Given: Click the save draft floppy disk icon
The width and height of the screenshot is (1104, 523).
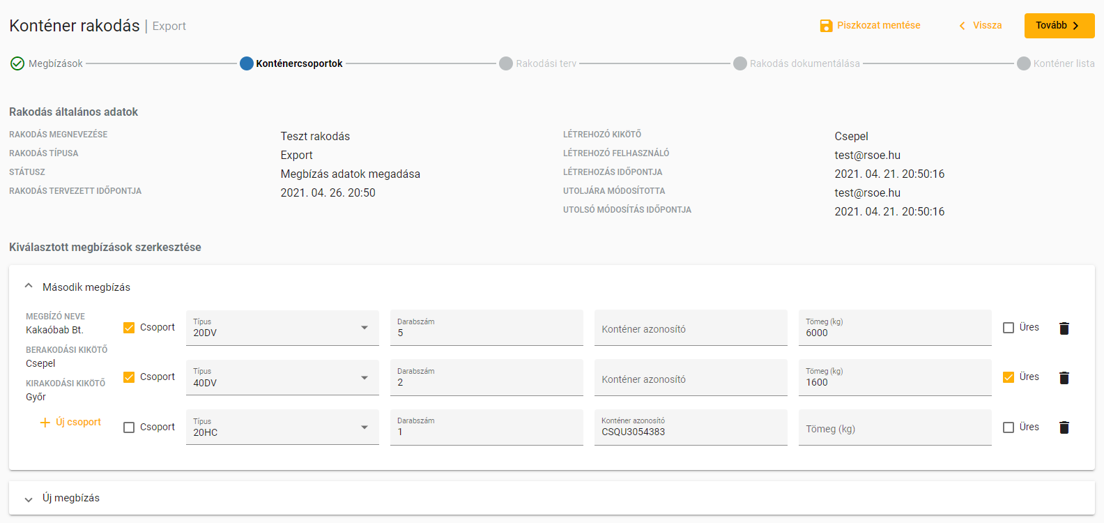Looking at the screenshot, I should (826, 26).
